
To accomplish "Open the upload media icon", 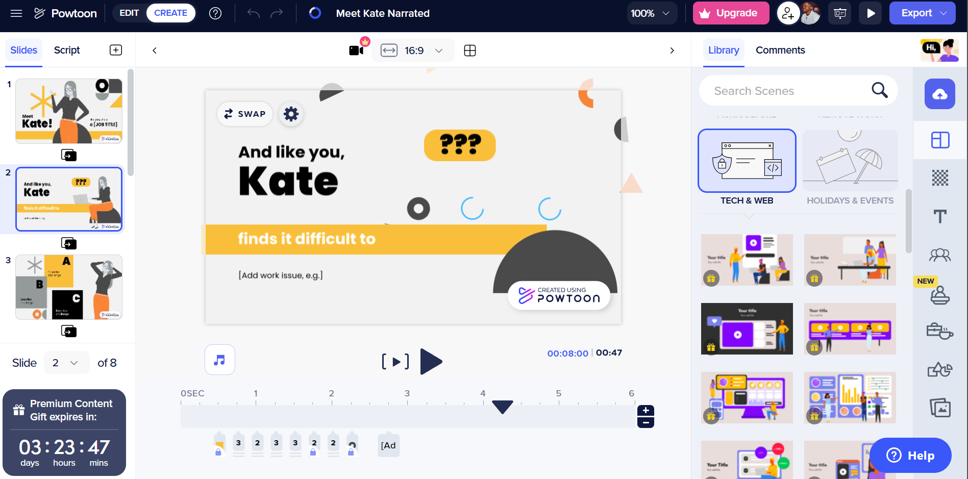I will 940,94.
